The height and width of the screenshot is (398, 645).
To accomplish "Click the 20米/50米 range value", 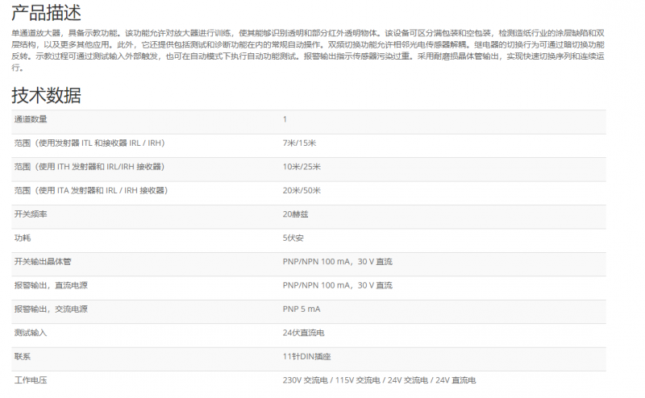I will [x=302, y=191].
